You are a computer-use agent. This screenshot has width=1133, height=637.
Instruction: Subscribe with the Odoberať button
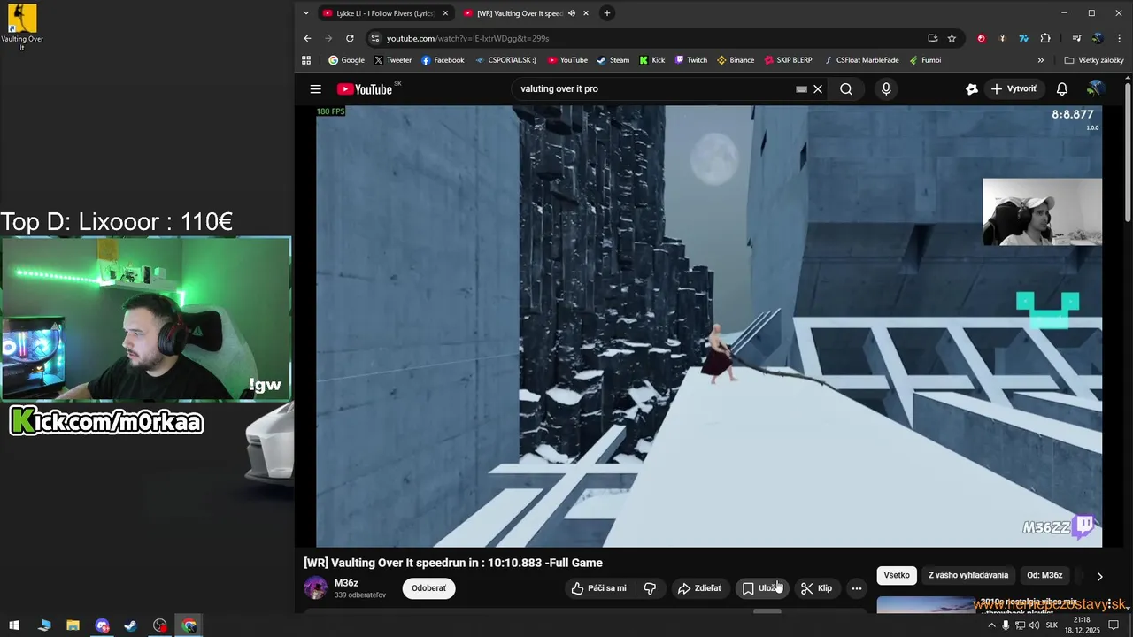[x=428, y=588]
